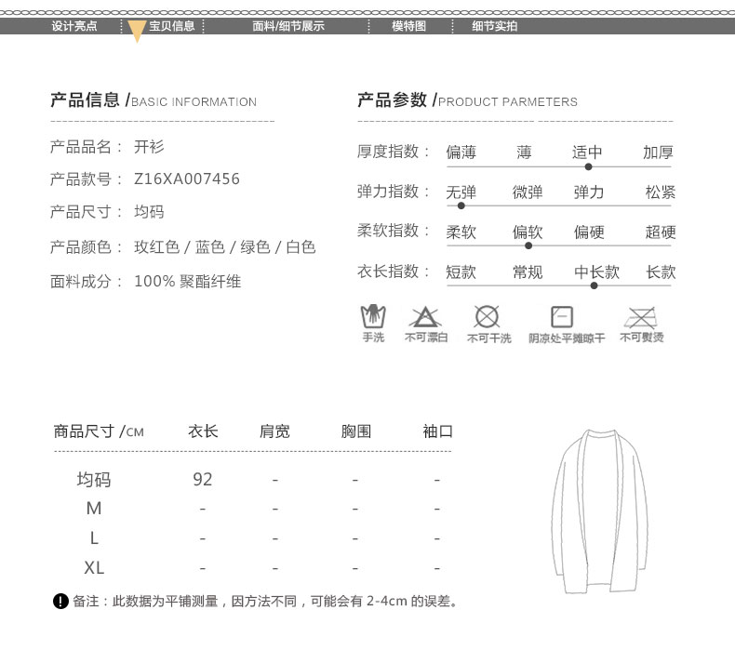The width and height of the screenshot is (735, 663).
Task: Open the 设计亮点 tab
Action: pos(74,26)
